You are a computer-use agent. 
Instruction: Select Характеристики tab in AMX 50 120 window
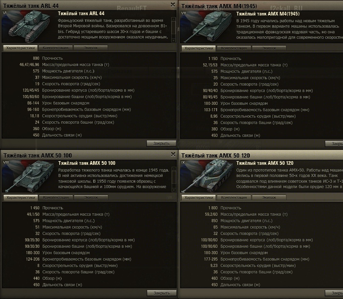pyautogui.click(x=199, y=198)
